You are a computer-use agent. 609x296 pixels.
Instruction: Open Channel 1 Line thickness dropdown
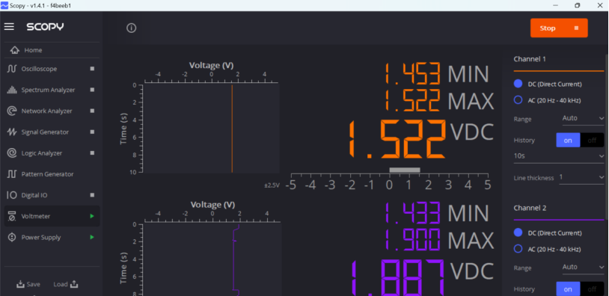coord(581,177)
